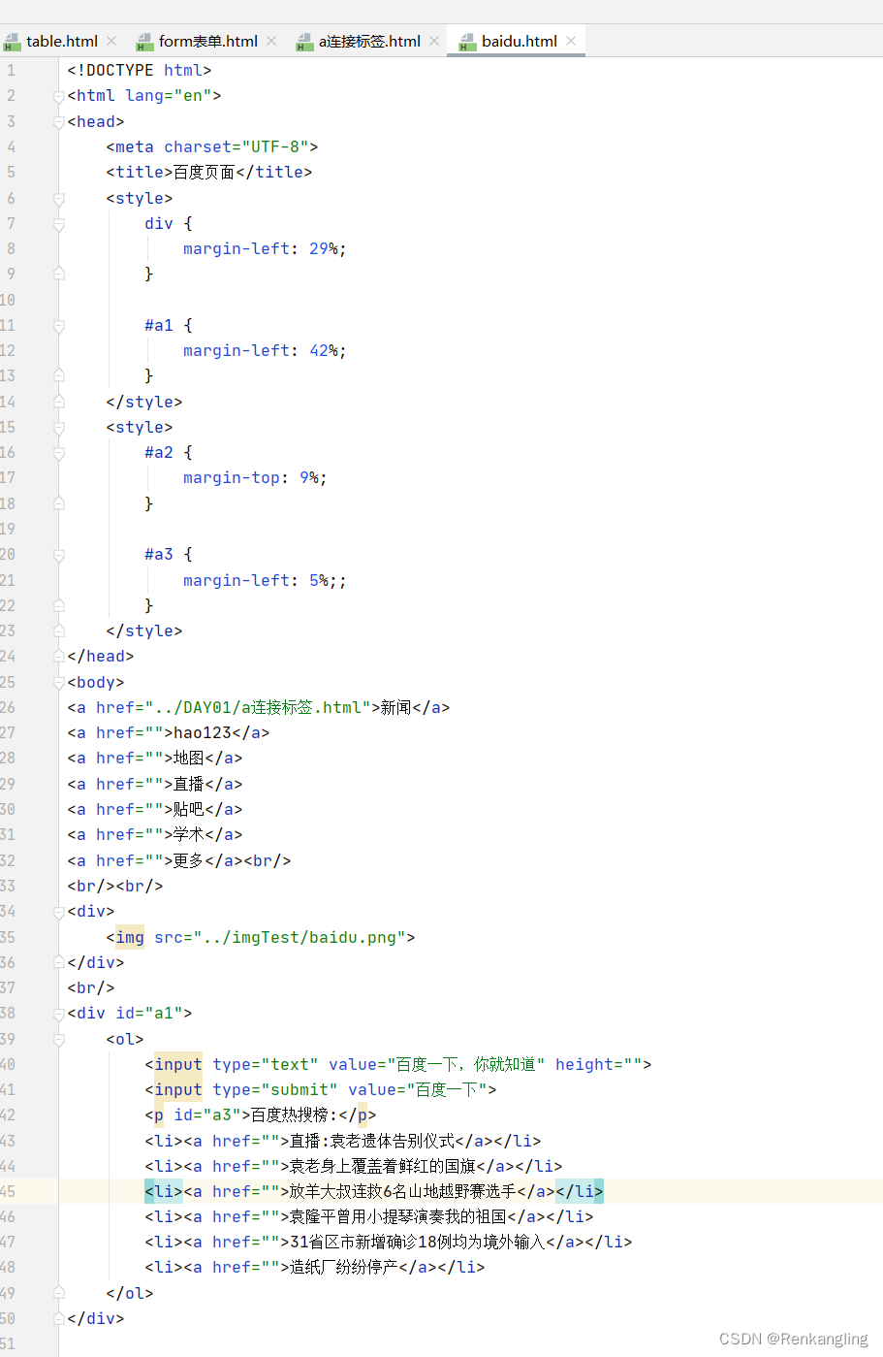Collapse the first style block
Viewport: 883px width, 1357px height.
[57, 197]
